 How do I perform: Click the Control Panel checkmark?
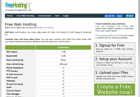point(63,91)
